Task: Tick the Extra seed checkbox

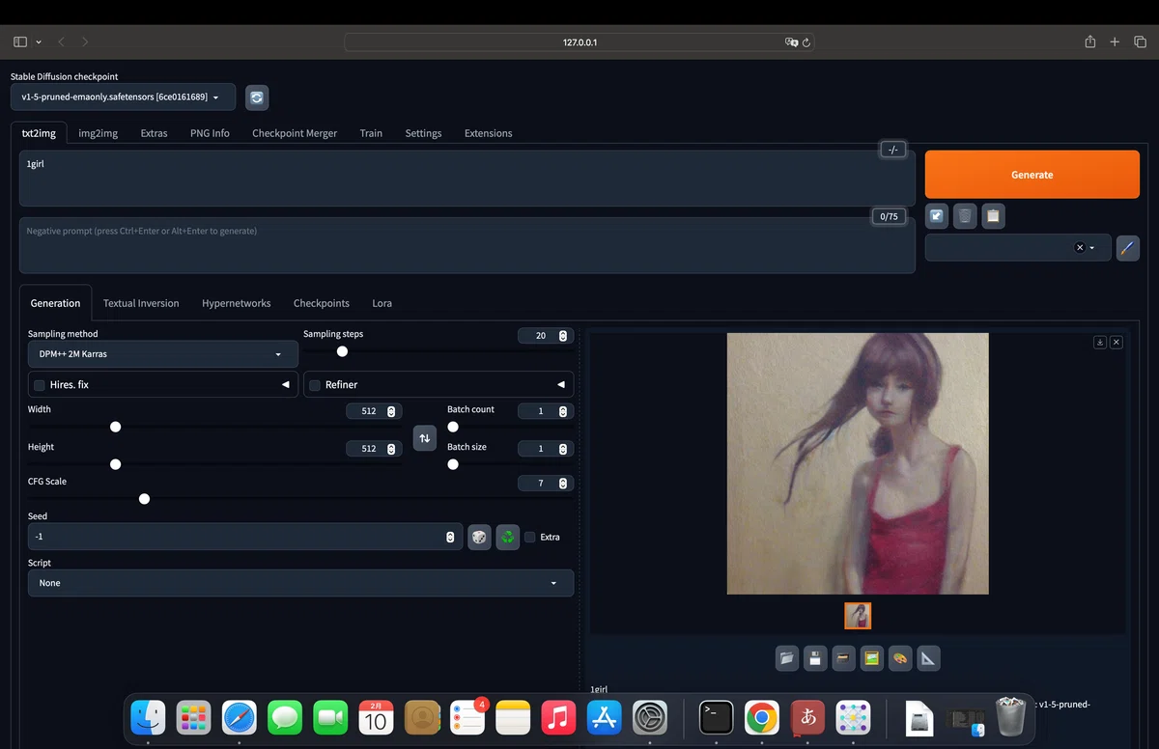Action: coord(530,538)
